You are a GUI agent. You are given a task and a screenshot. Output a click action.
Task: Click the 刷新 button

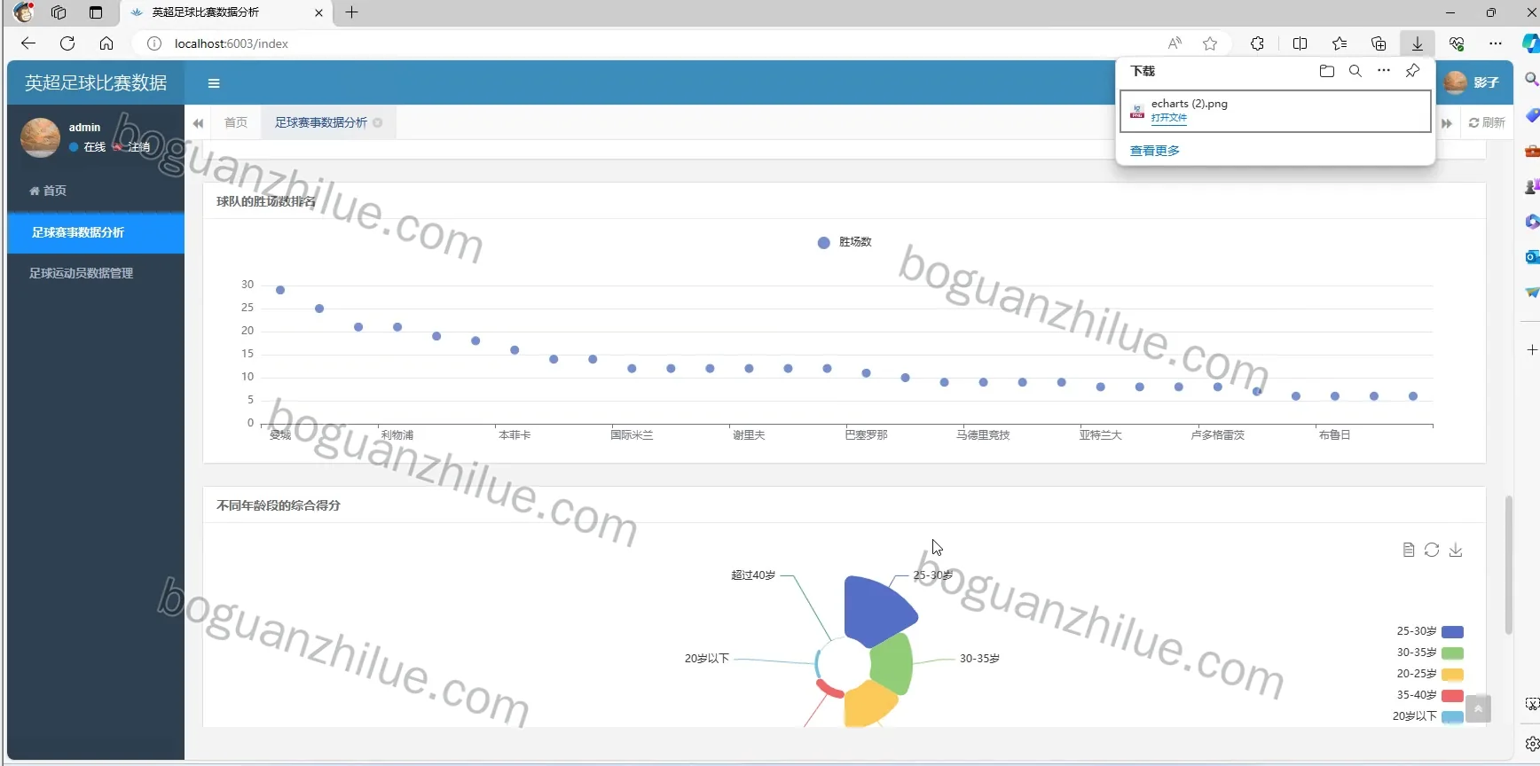coord(1488,122)
